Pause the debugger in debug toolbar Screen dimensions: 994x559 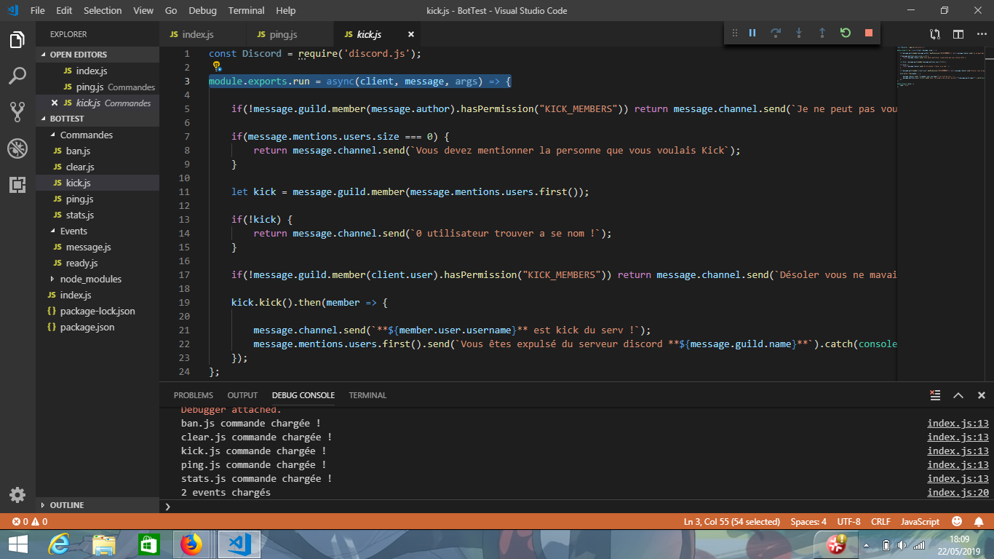coord(752,33)
